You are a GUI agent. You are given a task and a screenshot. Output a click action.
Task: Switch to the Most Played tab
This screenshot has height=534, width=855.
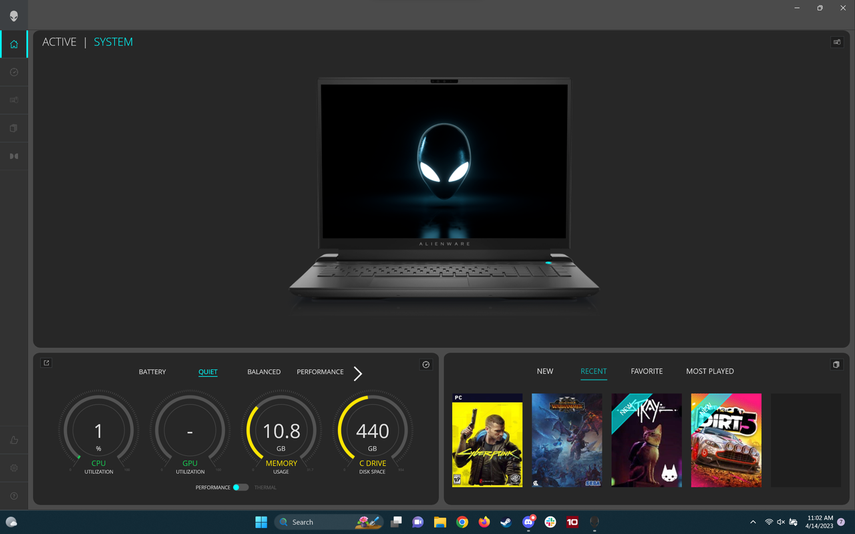710,371
